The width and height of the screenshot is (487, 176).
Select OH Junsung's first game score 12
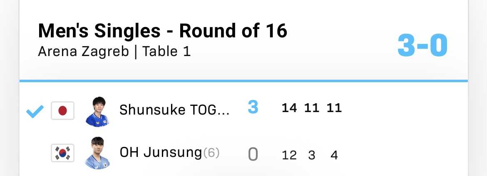(x=289, y=155)
